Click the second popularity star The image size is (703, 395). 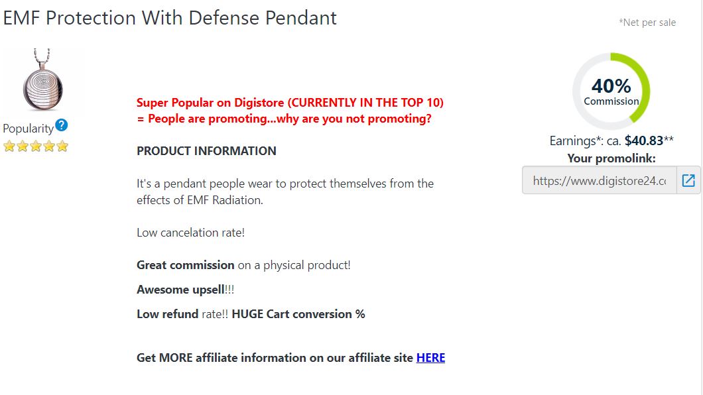23,146
